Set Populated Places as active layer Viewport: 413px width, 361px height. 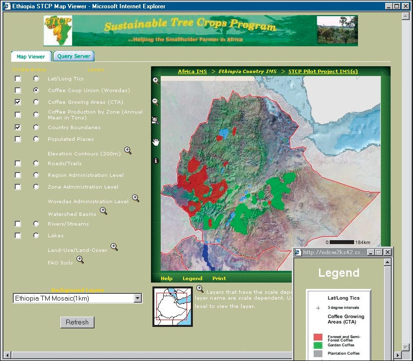[x=36, y=139]
